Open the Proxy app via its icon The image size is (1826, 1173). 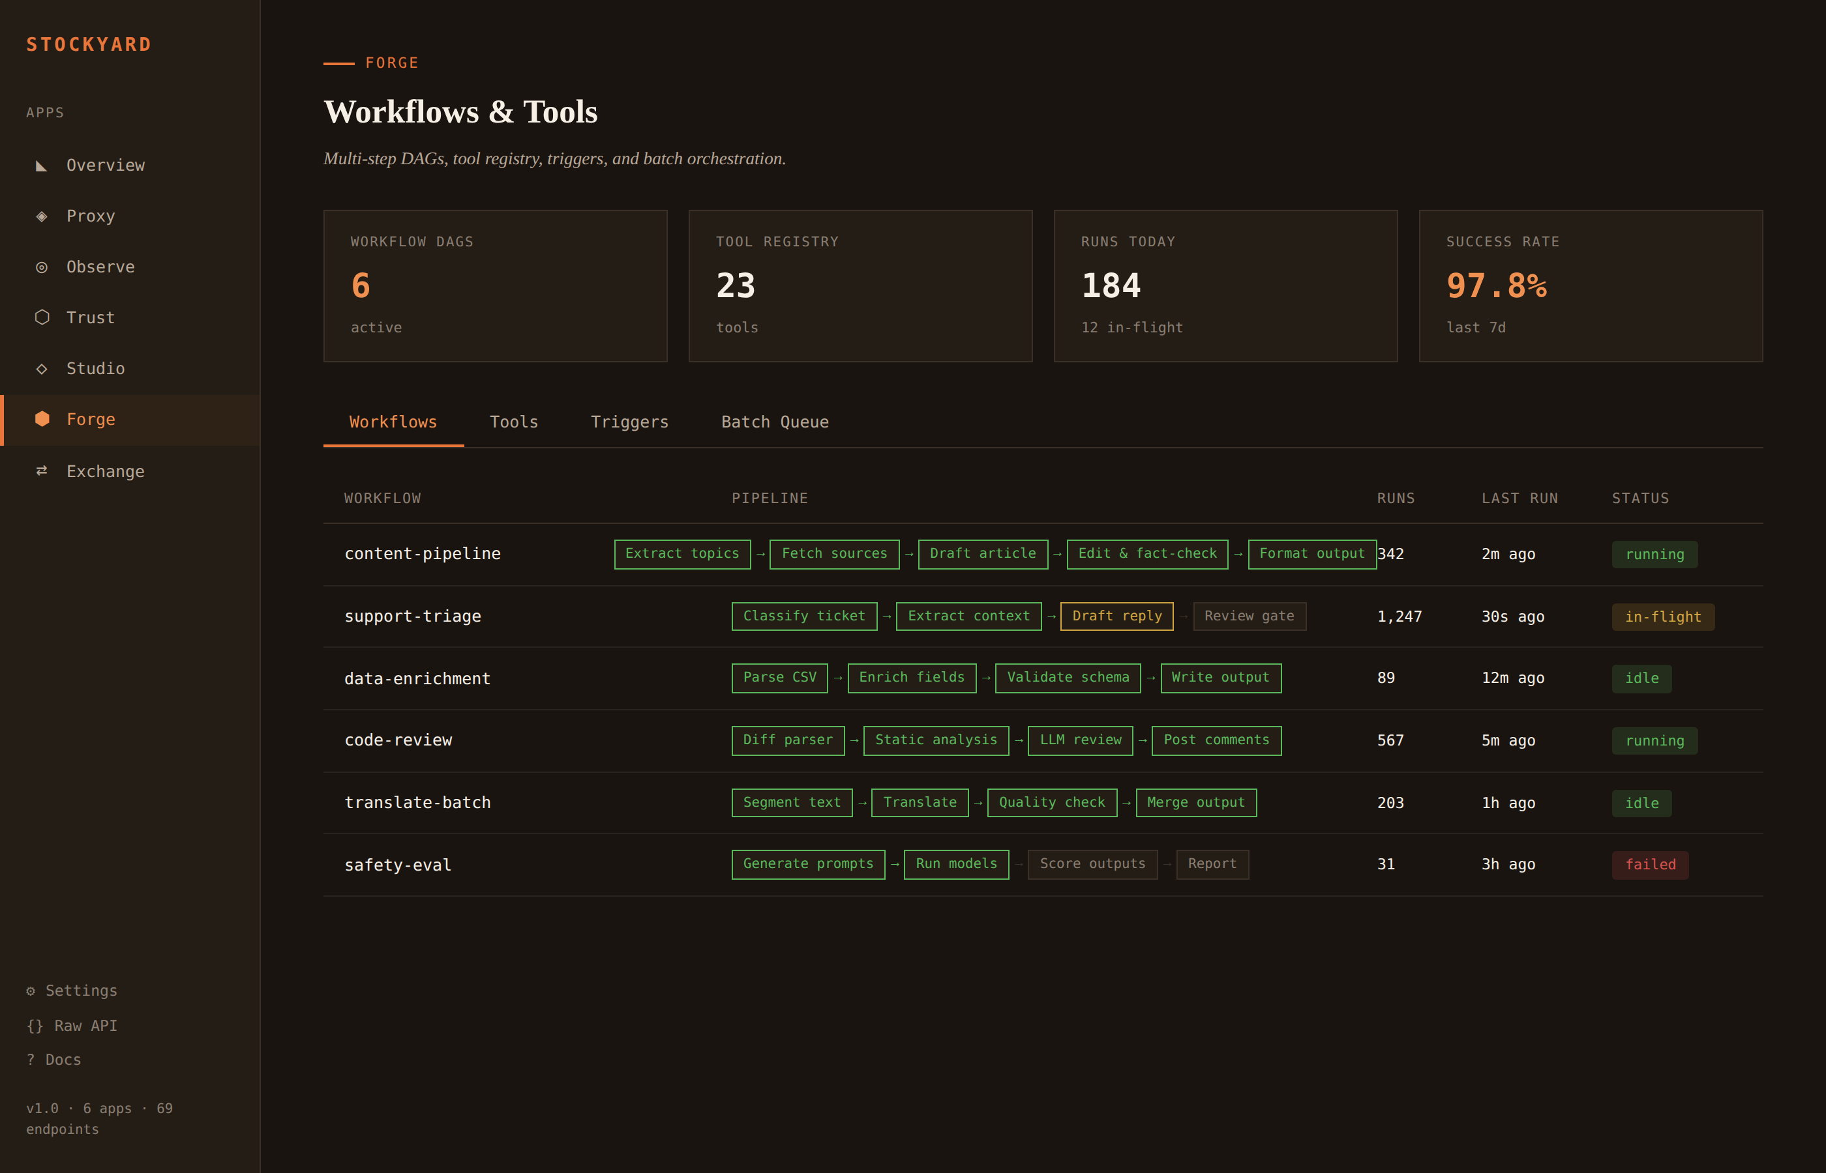tap(42, 216)
